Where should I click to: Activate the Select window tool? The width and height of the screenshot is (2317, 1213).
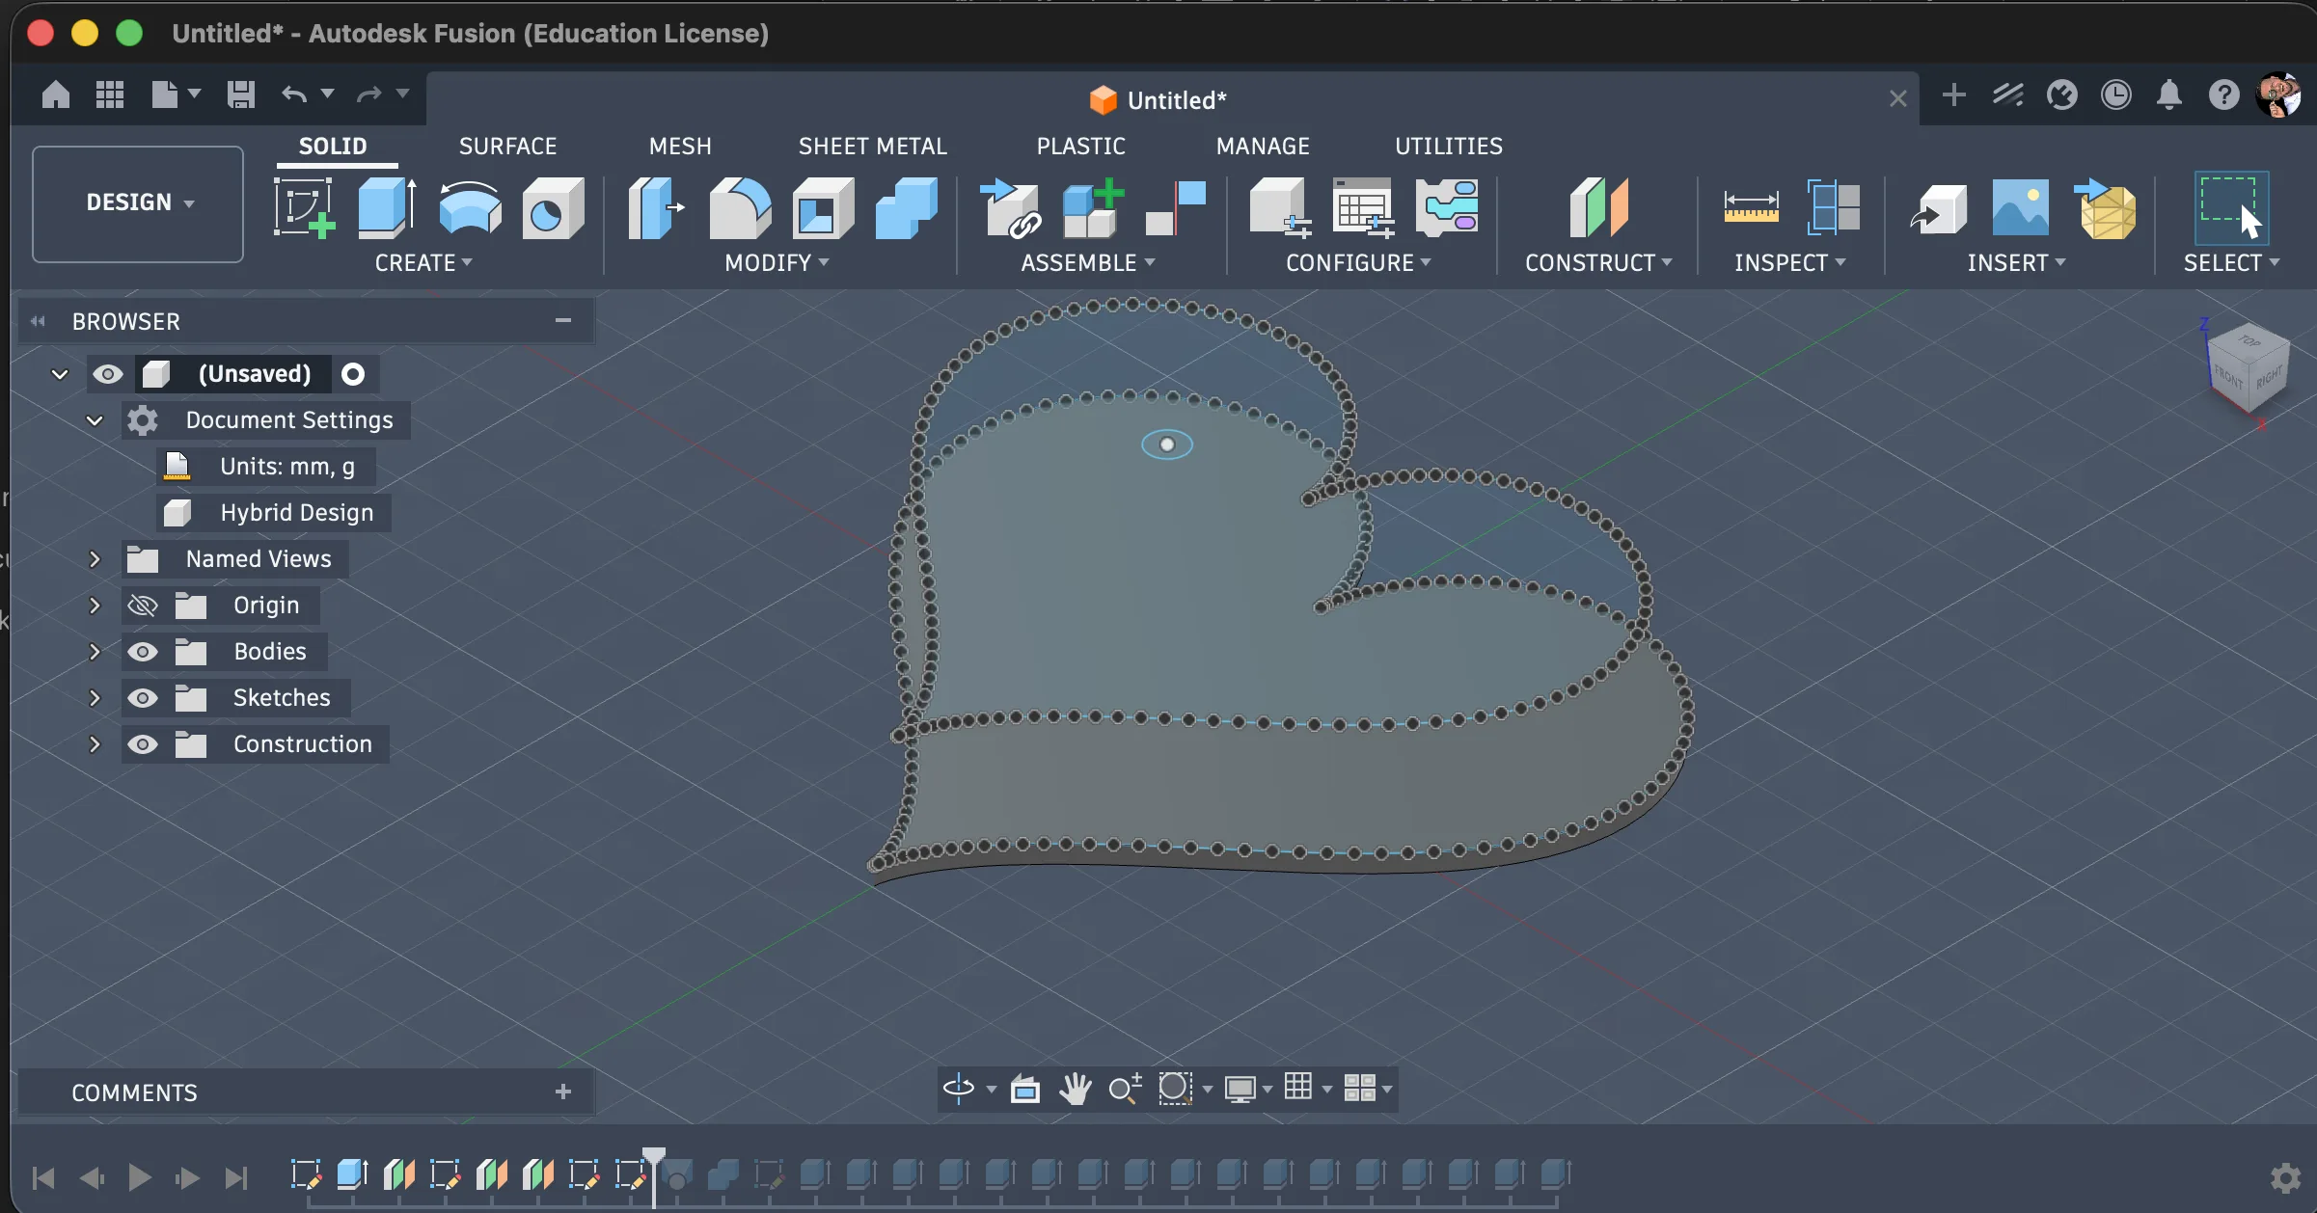[2231, 207]
